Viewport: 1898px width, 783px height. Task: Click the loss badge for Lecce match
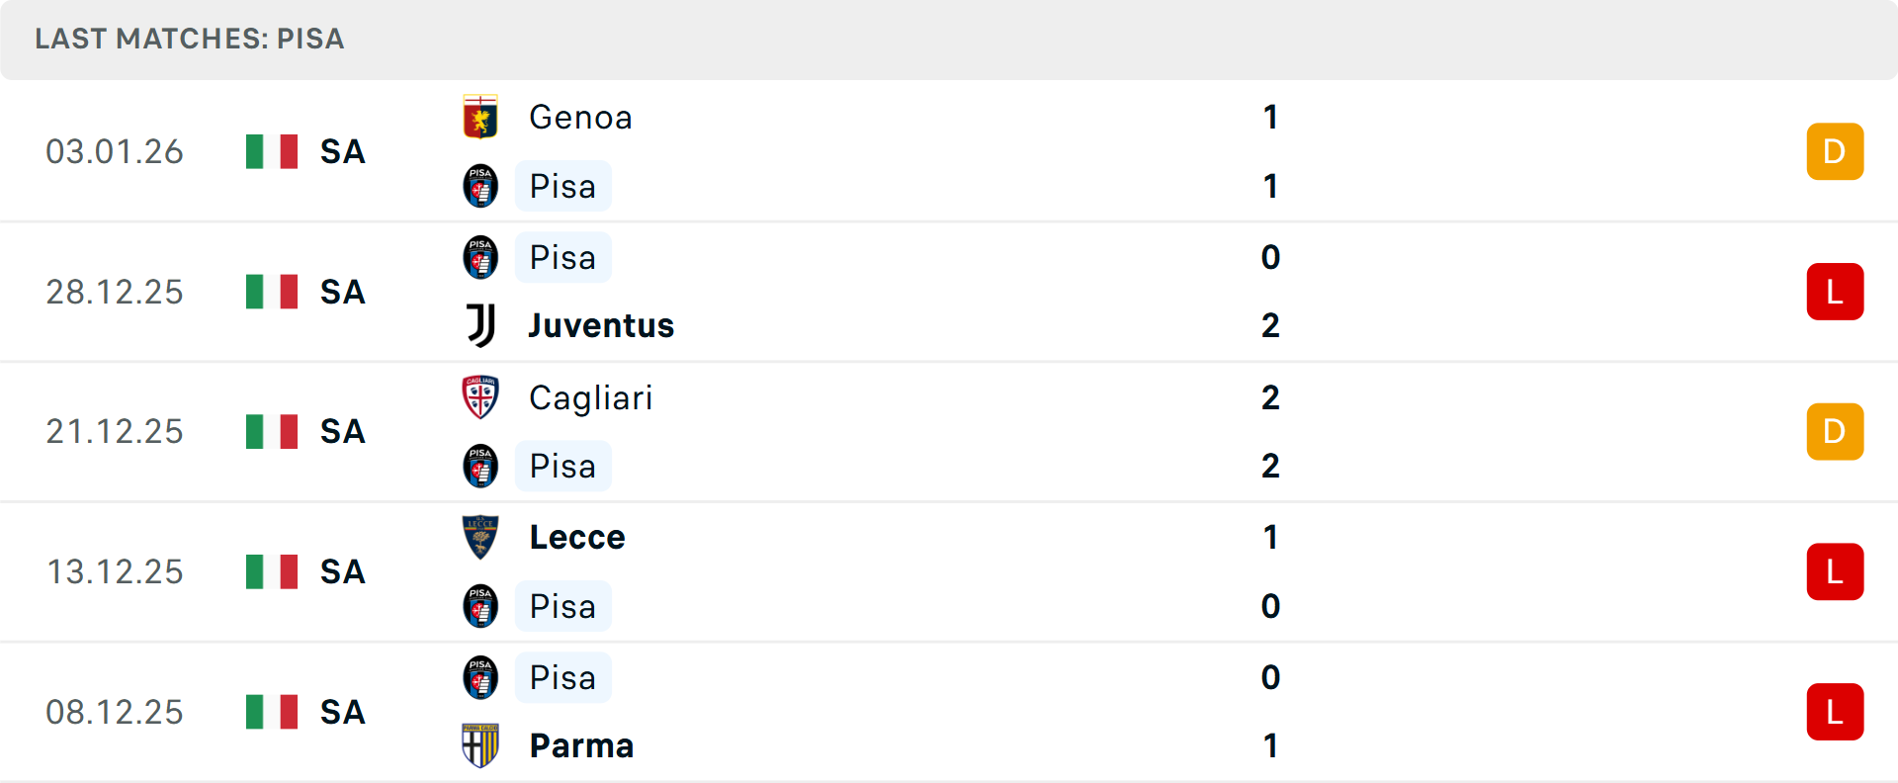pyautogui.click(x=1835, y=571)
